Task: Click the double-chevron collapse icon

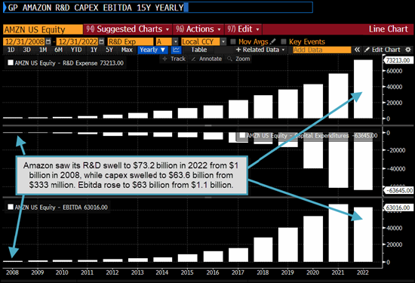Action: pyautogui.click(x=357, y=50)
